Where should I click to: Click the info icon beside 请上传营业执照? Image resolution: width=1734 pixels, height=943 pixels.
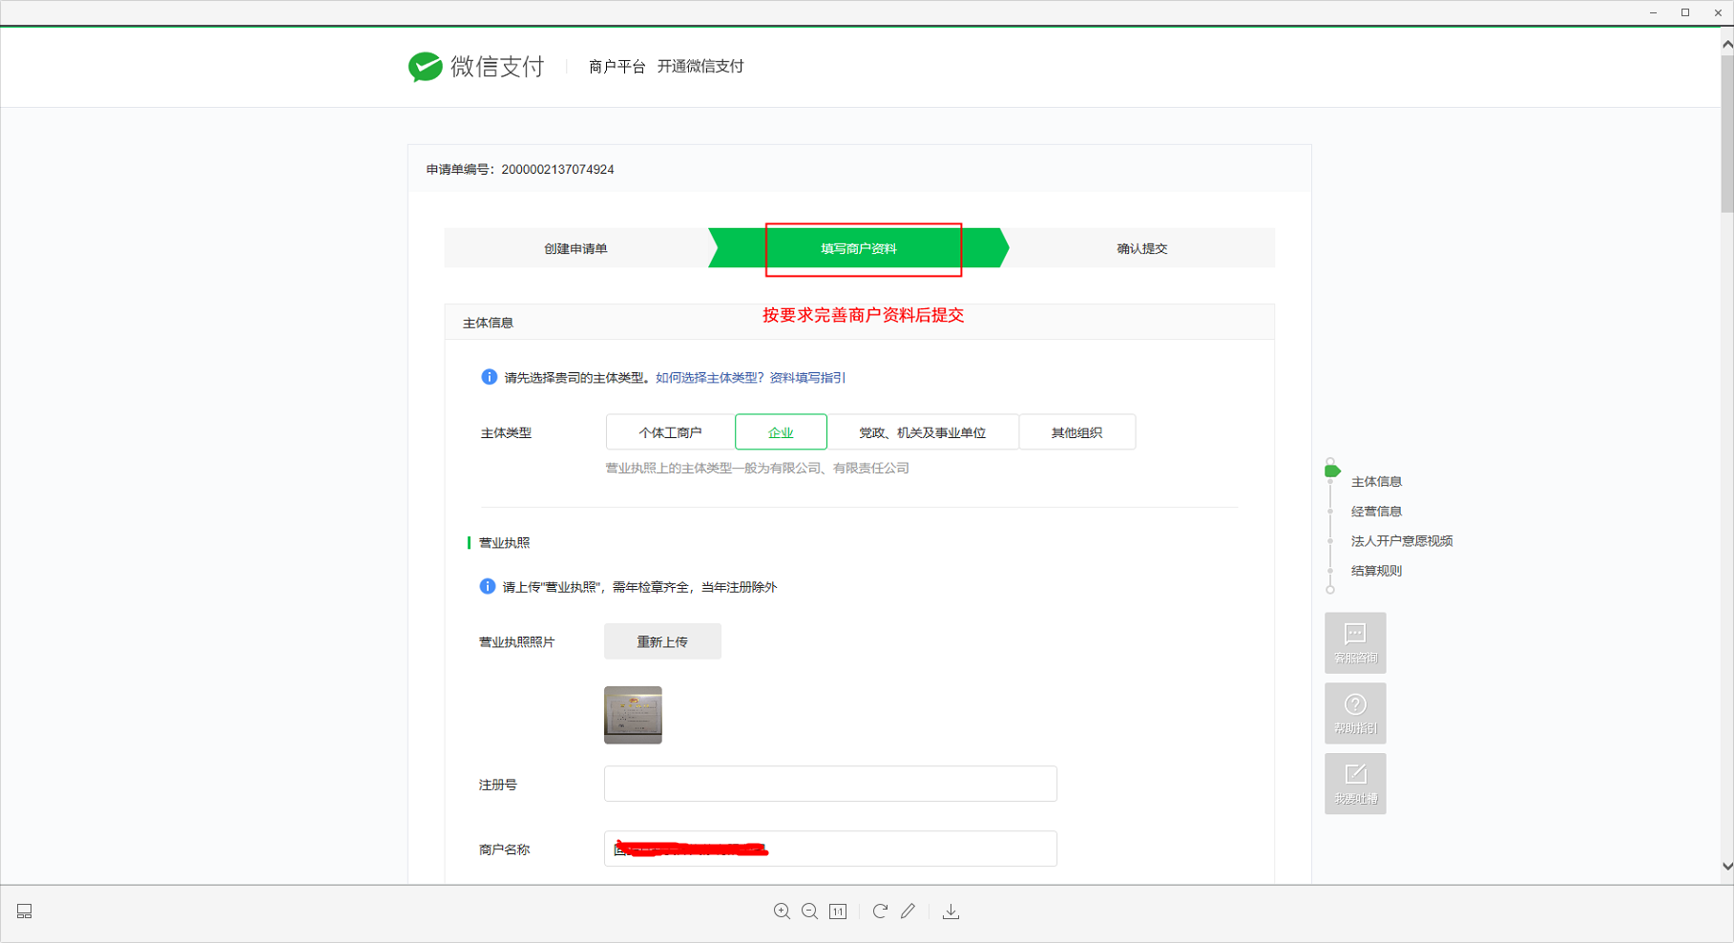[487, 586]
